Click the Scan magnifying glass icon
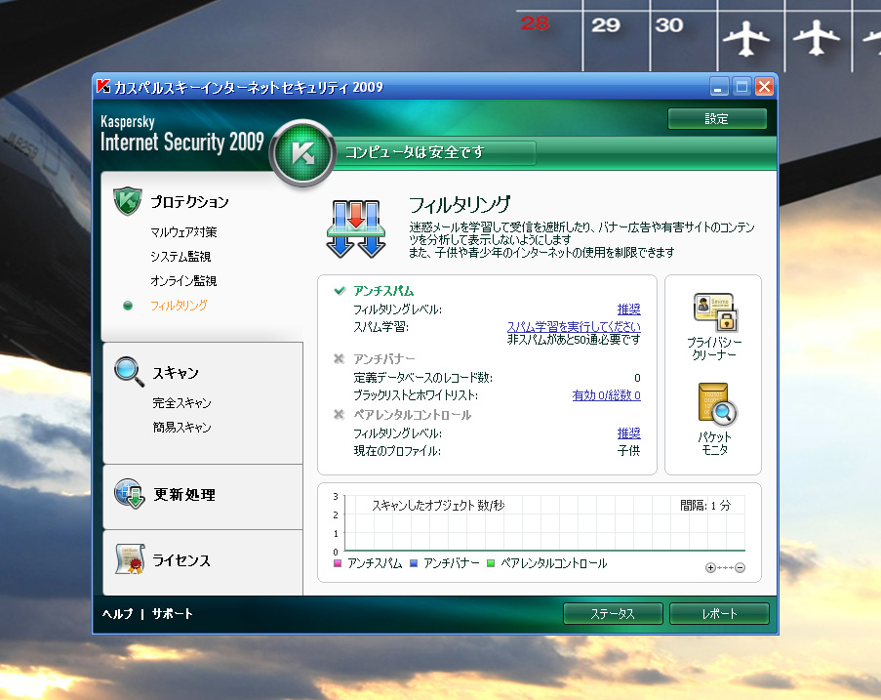 pos(129,371)
